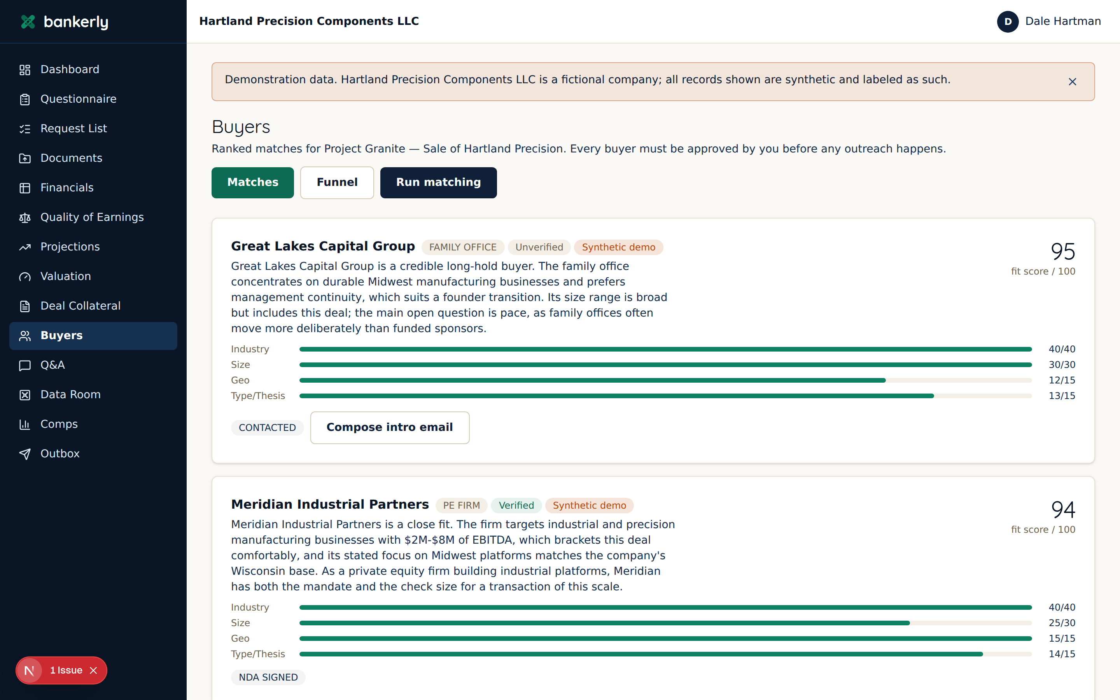Click the Buyers page heading
This screenshot has height=700, width=1120.
pos(241,127)
